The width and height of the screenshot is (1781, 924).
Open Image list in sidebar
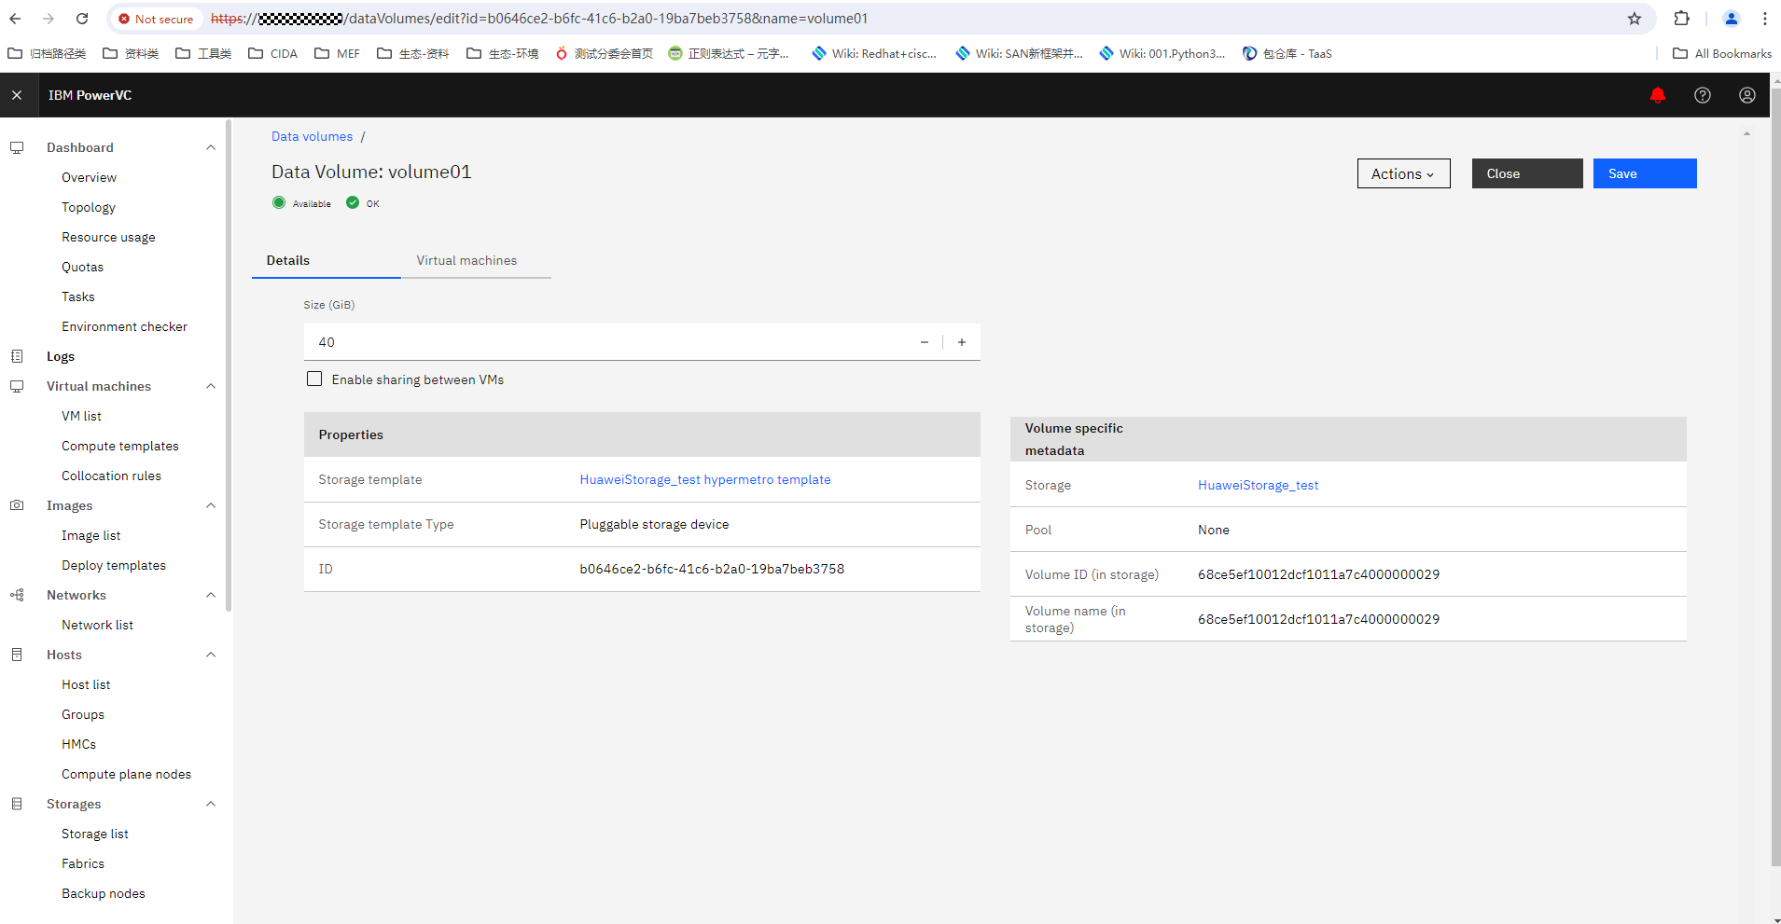pos(90,535)
